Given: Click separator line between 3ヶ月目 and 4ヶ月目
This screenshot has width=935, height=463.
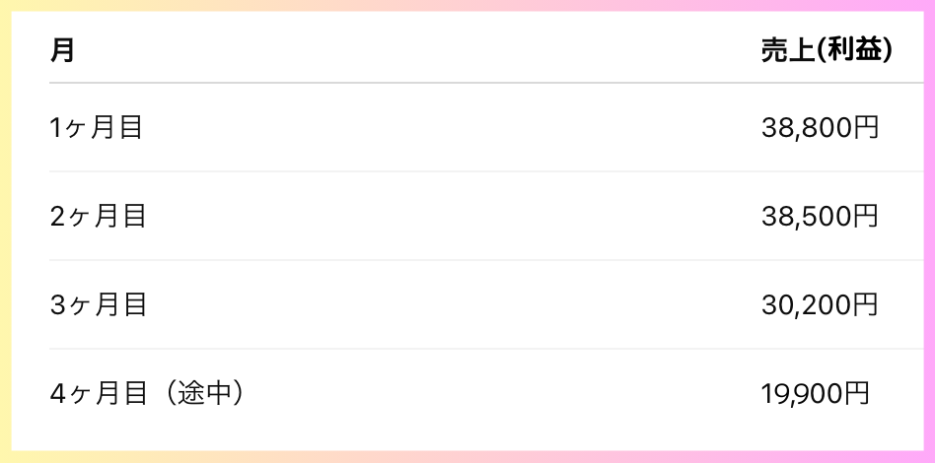Looking at the screenshot, I should point(486,349).
